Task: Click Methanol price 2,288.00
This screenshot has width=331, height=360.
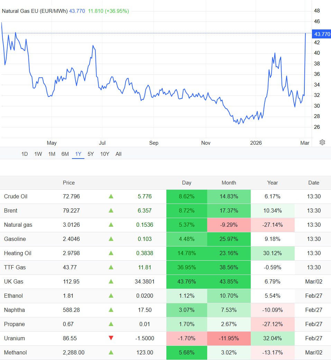Action: 74,352
